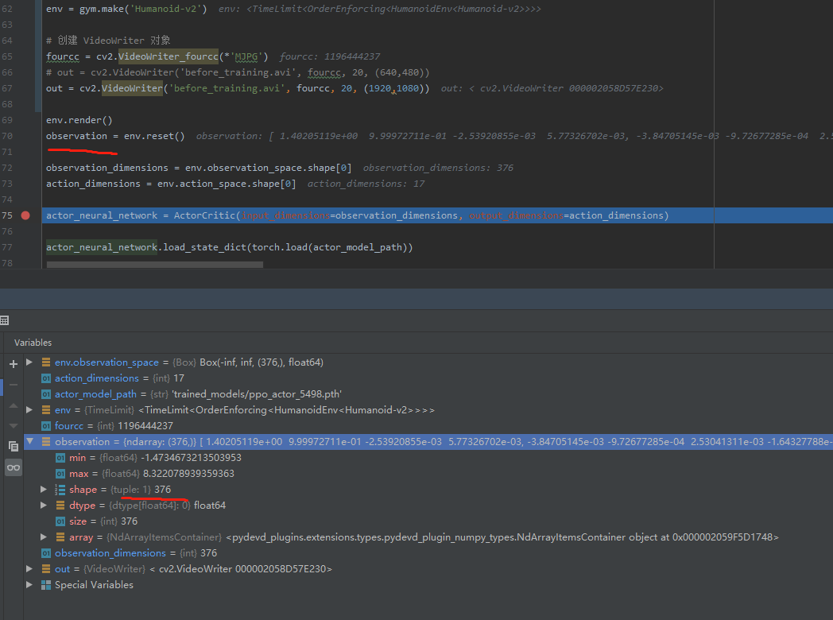The height and width of the screenshot is (620, 833).
Task: Click ActorCritic call on line 75
Action: (204, 215)
